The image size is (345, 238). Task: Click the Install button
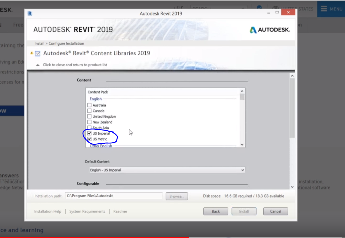(244, 212)
